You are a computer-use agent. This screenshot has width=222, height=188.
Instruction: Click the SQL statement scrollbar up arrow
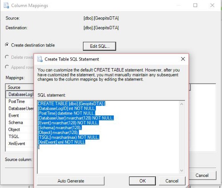coord(182,104)
